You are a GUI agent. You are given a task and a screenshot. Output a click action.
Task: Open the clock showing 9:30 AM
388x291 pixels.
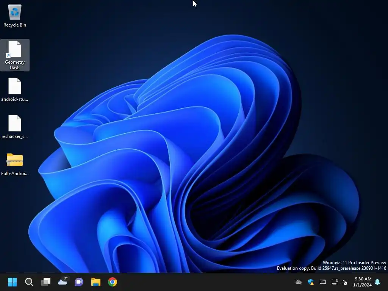[363, 282]
